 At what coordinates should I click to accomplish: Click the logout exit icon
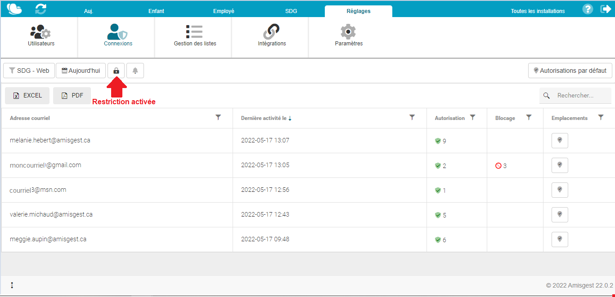click(606, 9)
